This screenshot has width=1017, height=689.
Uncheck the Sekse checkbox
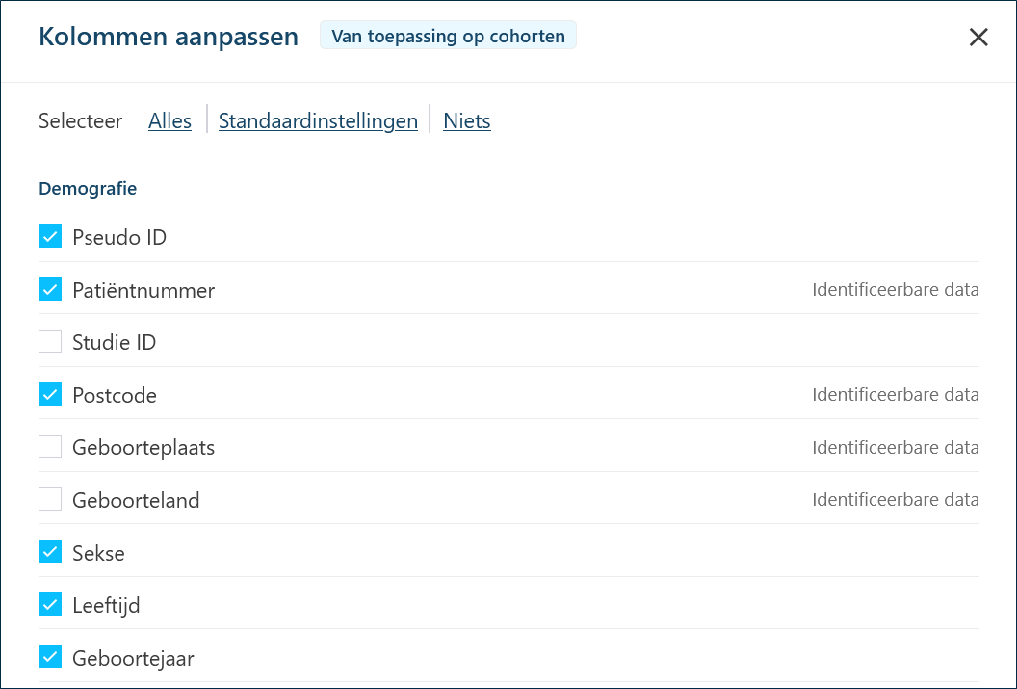(x=50, y=552)
